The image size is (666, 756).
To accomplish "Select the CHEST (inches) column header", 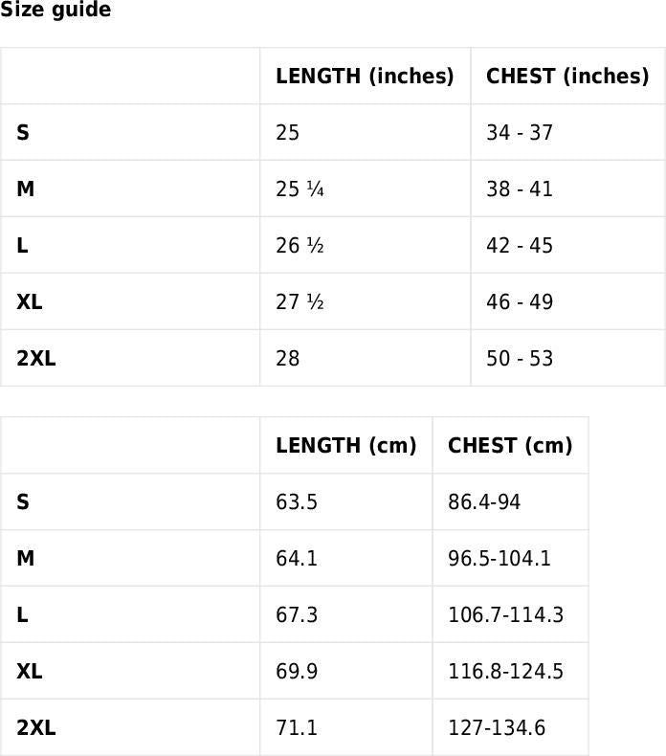I will pos(567,77).
